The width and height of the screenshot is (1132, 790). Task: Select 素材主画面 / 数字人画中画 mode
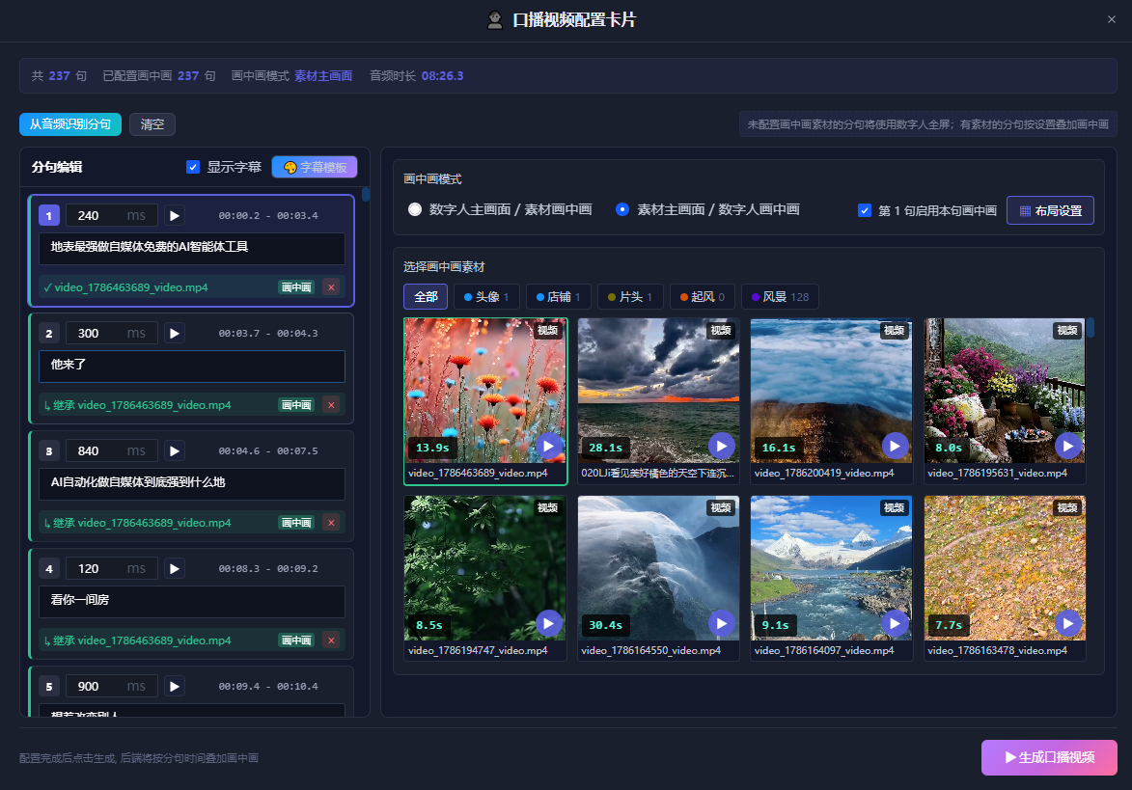622,209
